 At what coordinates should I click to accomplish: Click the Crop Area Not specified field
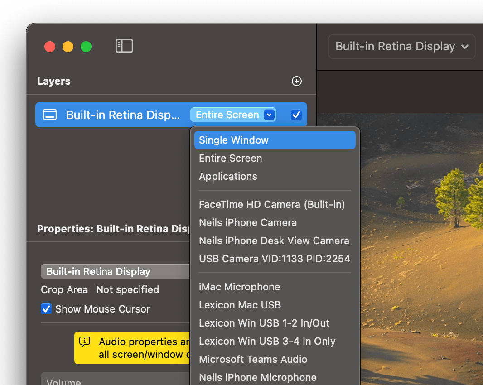pos(127,289)
